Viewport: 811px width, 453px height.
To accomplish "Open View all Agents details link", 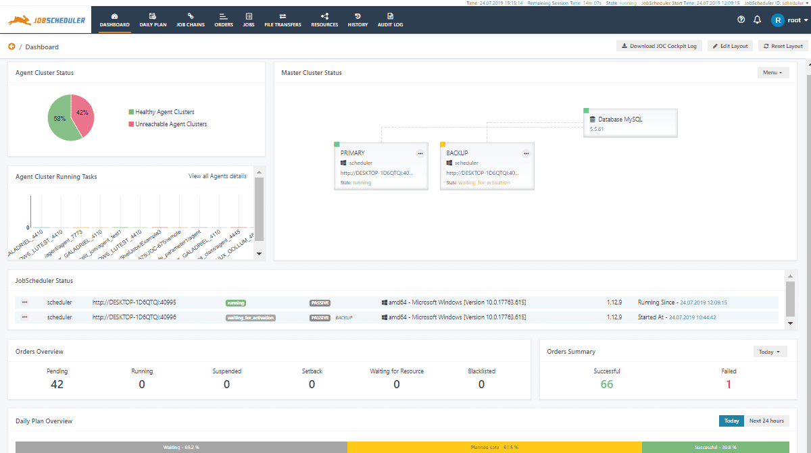I will coord(217,176).
